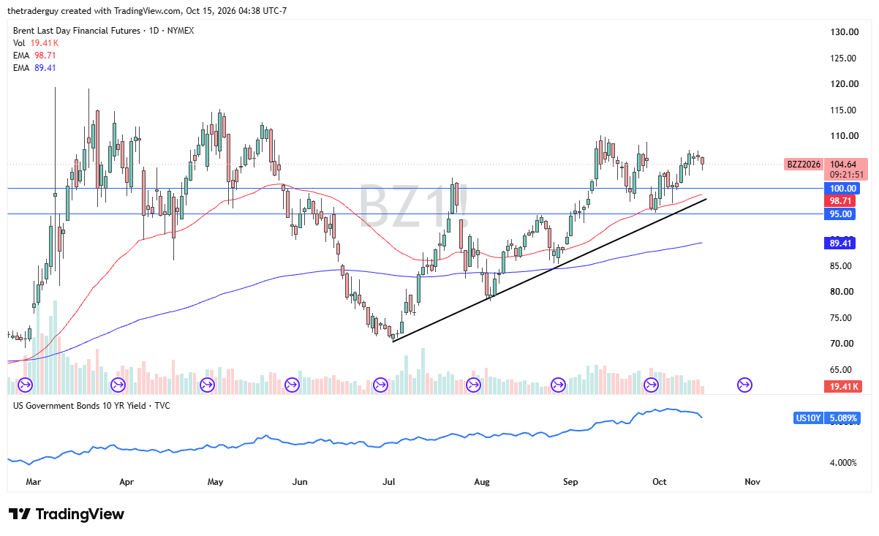Image resolution: width=879 pixels, height=536 pixels.
Task: Click the EMA 98.71 indicator legend
Action: click(34, 56)
